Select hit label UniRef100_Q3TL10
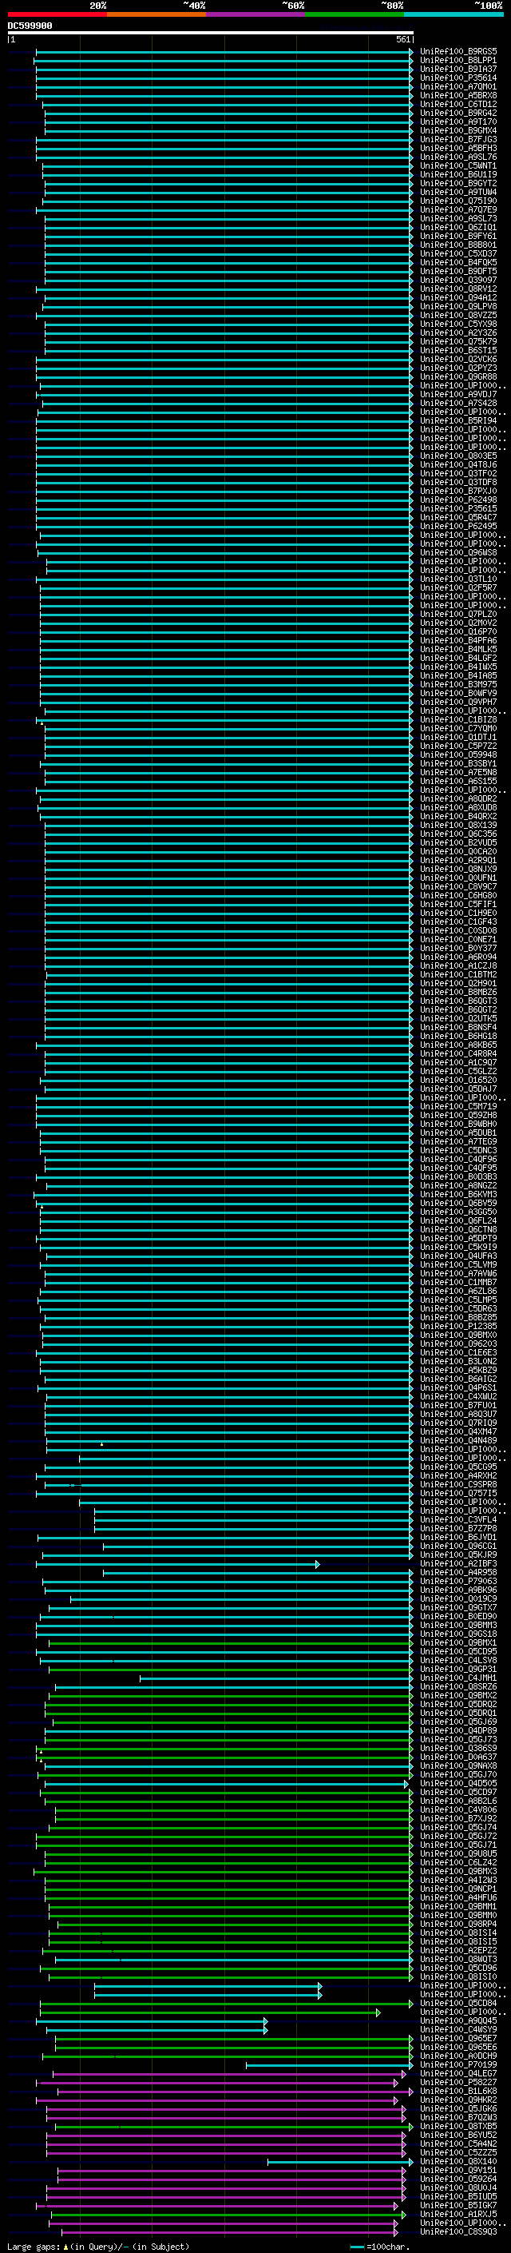 [458, 579]
